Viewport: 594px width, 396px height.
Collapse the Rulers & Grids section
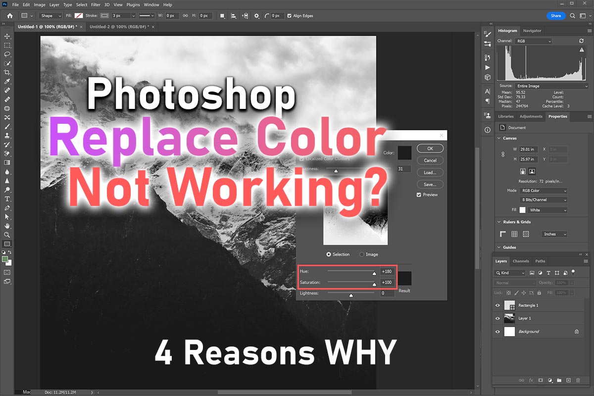click(498, 222)
